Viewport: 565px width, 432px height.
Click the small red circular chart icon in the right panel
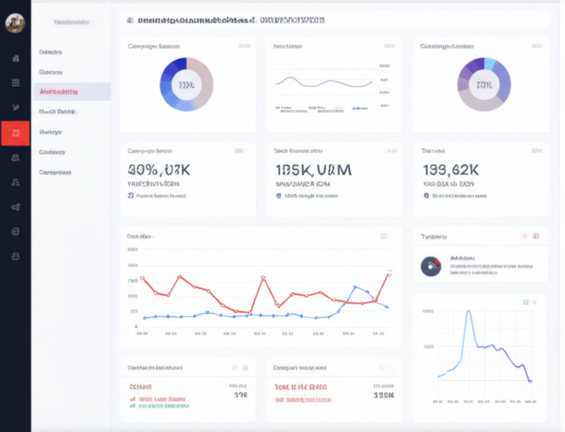(x=431, y=266)
